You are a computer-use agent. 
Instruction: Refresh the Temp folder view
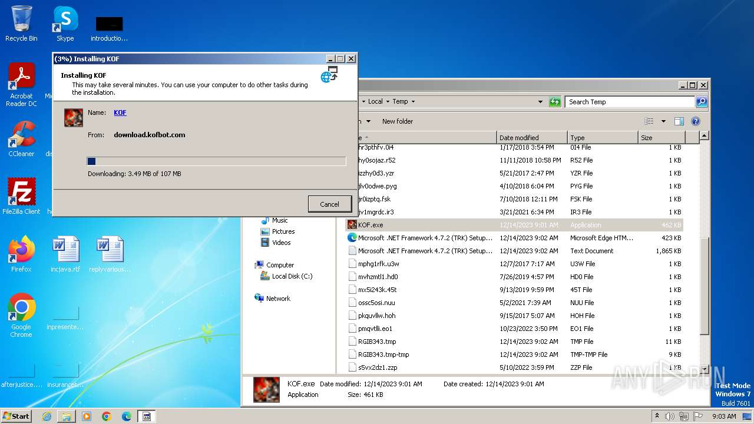555,102
